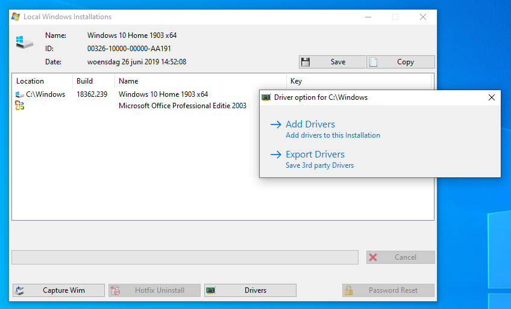Click the Windows drive icon beside Name
This screenshot has width=511, height=309.
[x=25, y=42]
